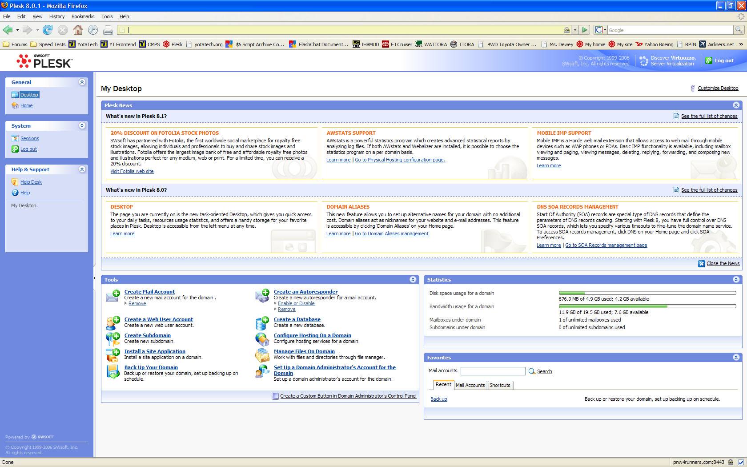
Task: Click Firefox Print toolbar button
Action: tap(108, 30)
